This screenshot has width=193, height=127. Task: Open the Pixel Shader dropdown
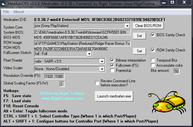pos(102,61)
